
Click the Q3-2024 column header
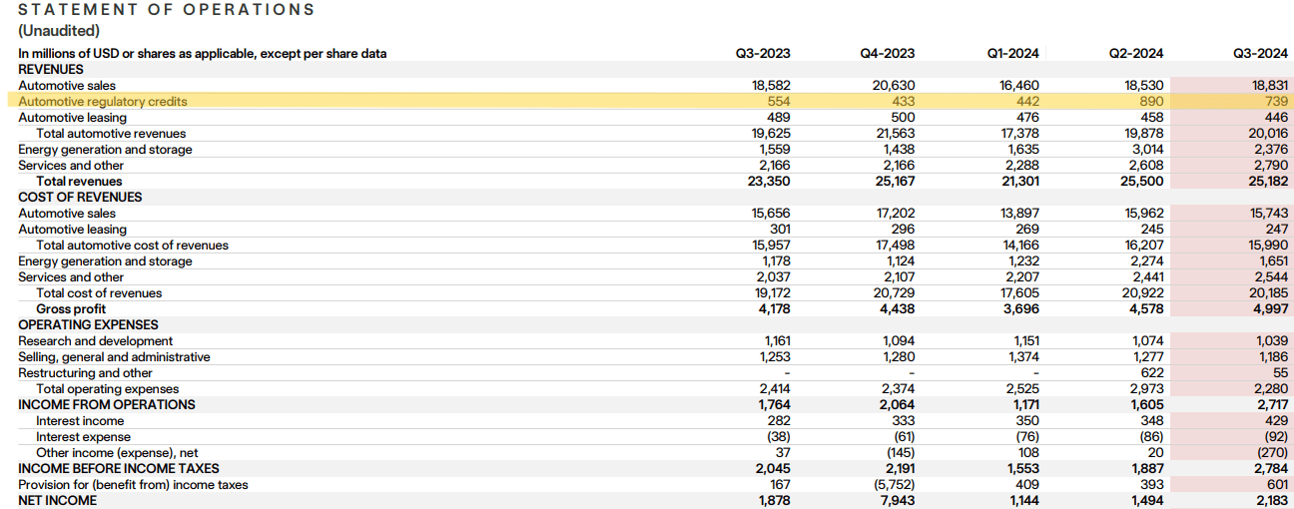click(x=1260, y=54)
